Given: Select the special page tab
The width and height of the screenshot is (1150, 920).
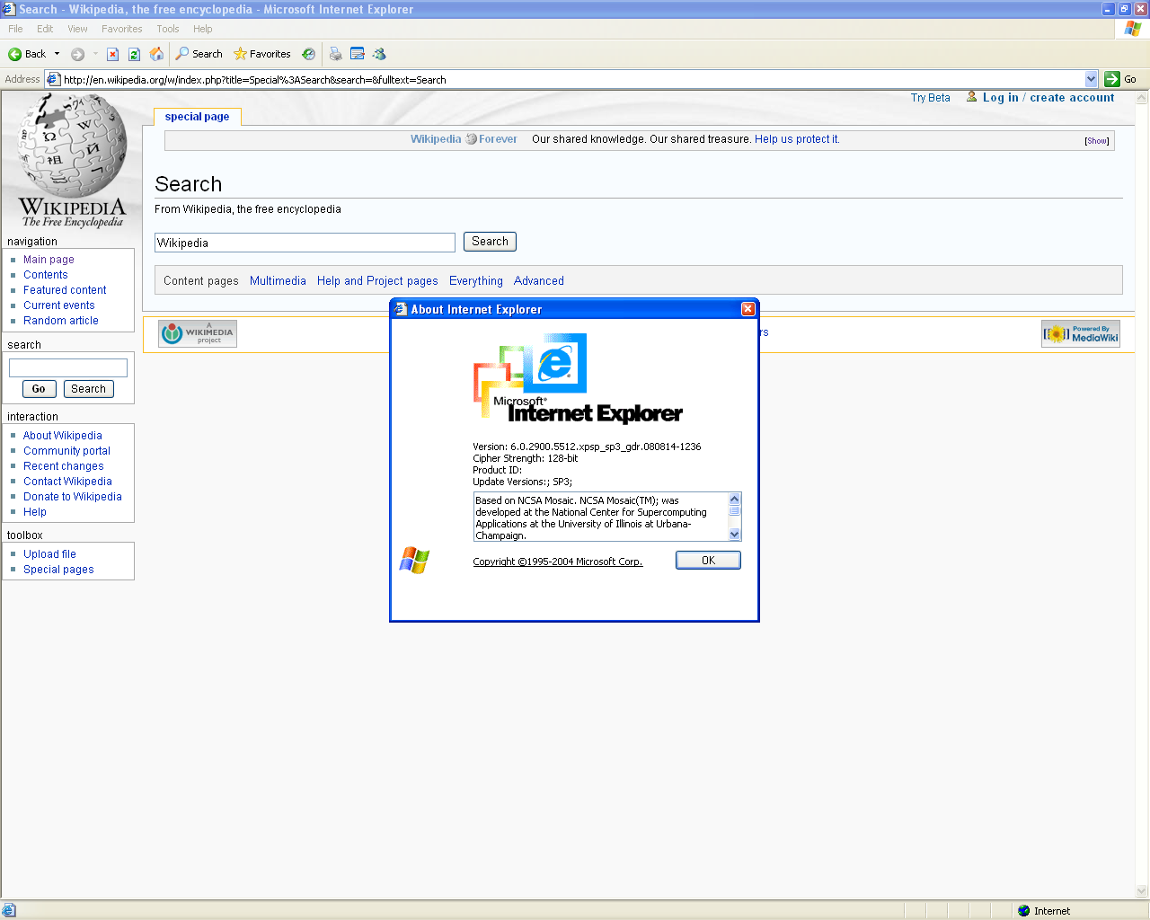Looking at the screenshot, I should tap(197, 117).
